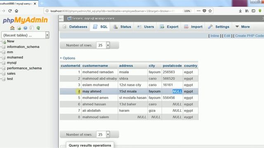Reload the browser page
The height and width of the screenshot is (148, 264).
[10, 11]
